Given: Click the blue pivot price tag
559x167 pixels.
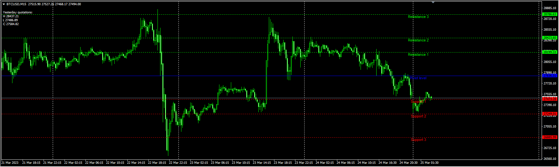Looking at the screenshot, I should tap(550, 76).
